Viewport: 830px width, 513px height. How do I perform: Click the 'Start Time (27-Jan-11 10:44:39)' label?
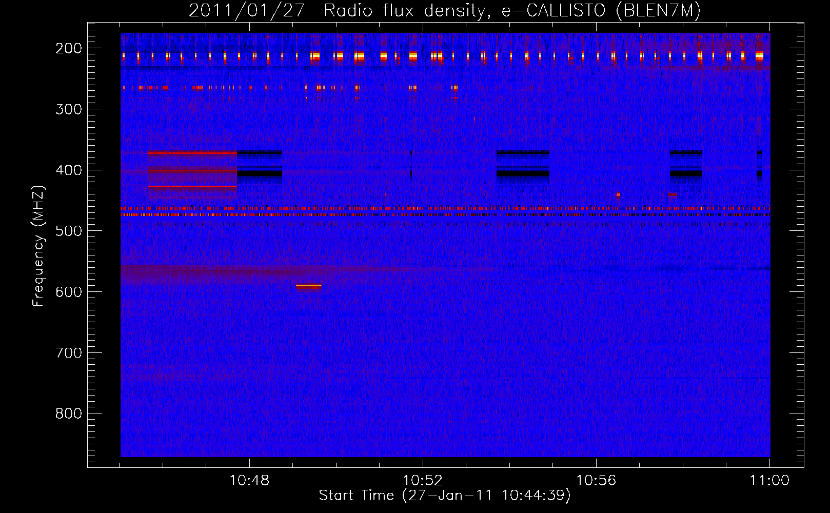pos(445,496)
